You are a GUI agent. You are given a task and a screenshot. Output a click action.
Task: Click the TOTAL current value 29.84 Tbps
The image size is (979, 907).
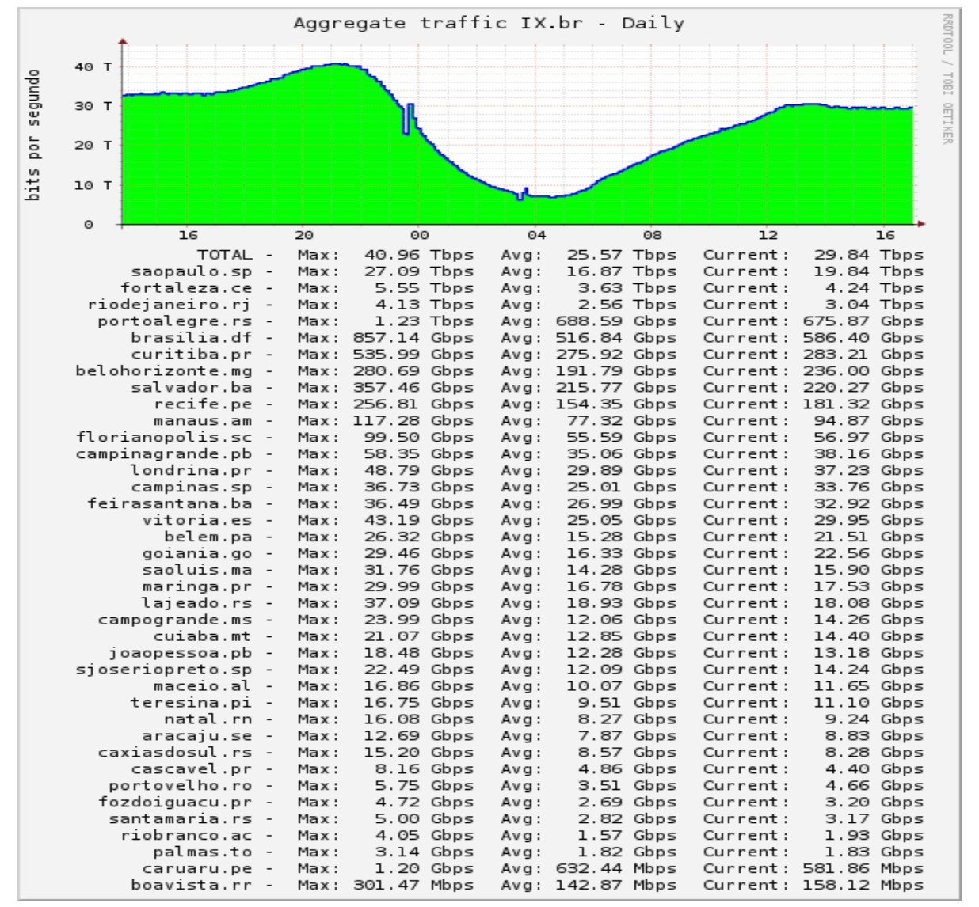tap(868, 255)
